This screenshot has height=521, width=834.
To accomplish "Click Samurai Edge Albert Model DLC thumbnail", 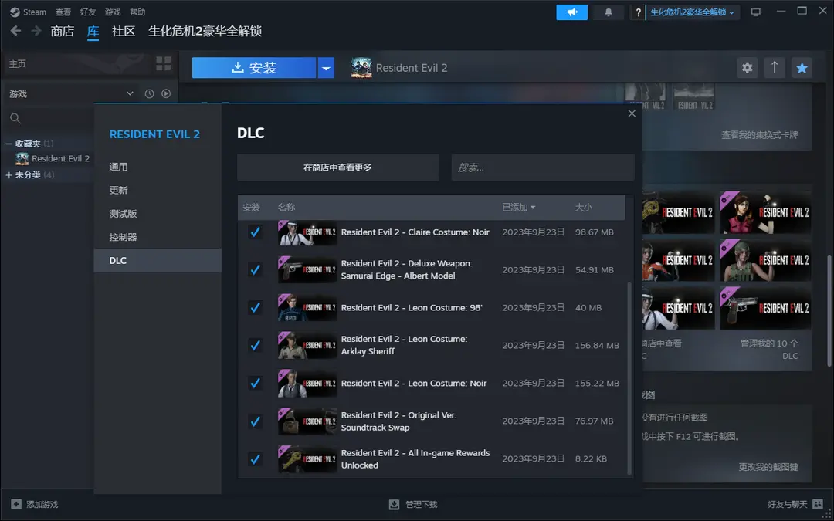I will (x=307, y=270).
